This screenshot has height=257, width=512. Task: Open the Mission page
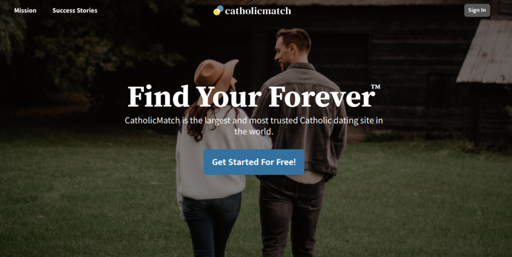[25, 10]
